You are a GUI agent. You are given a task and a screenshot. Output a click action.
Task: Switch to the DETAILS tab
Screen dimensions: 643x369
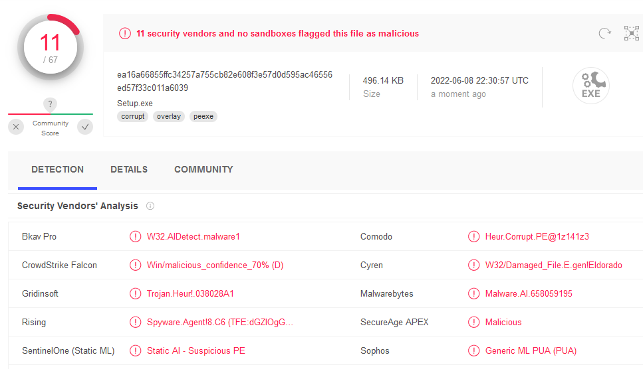coord(129,169)
